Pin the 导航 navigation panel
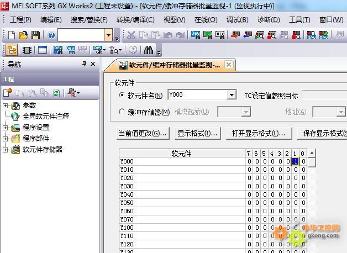Screen dimensions: 347x253 point(85,64)
